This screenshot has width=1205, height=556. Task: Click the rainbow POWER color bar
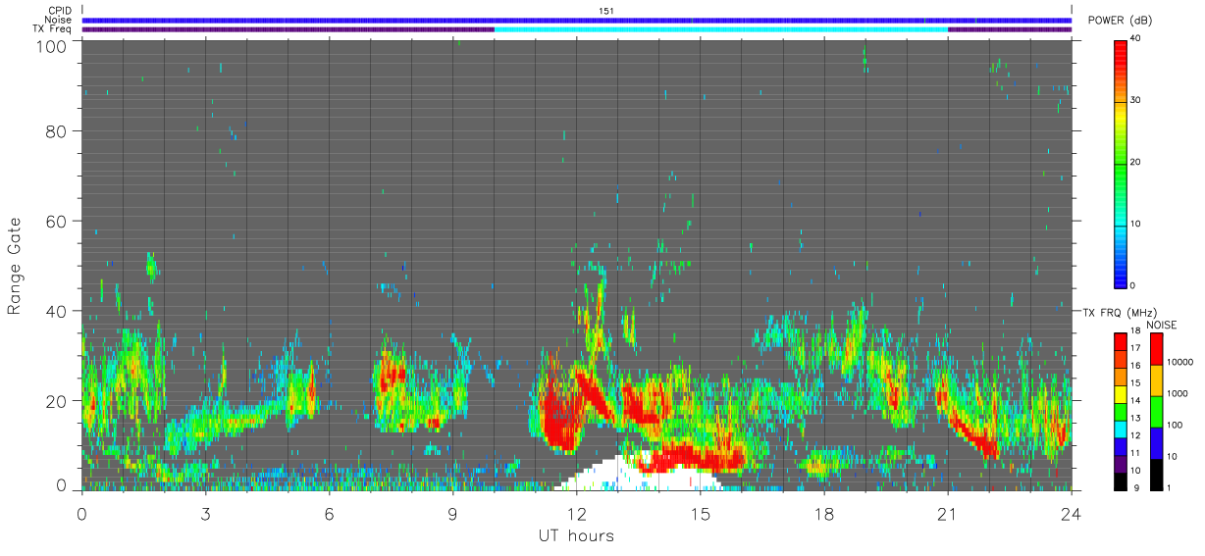[x=1120, y=163]
